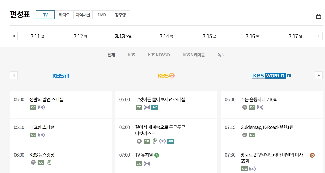Switch to the 지역채널 tab

click(x=83, y=15)
